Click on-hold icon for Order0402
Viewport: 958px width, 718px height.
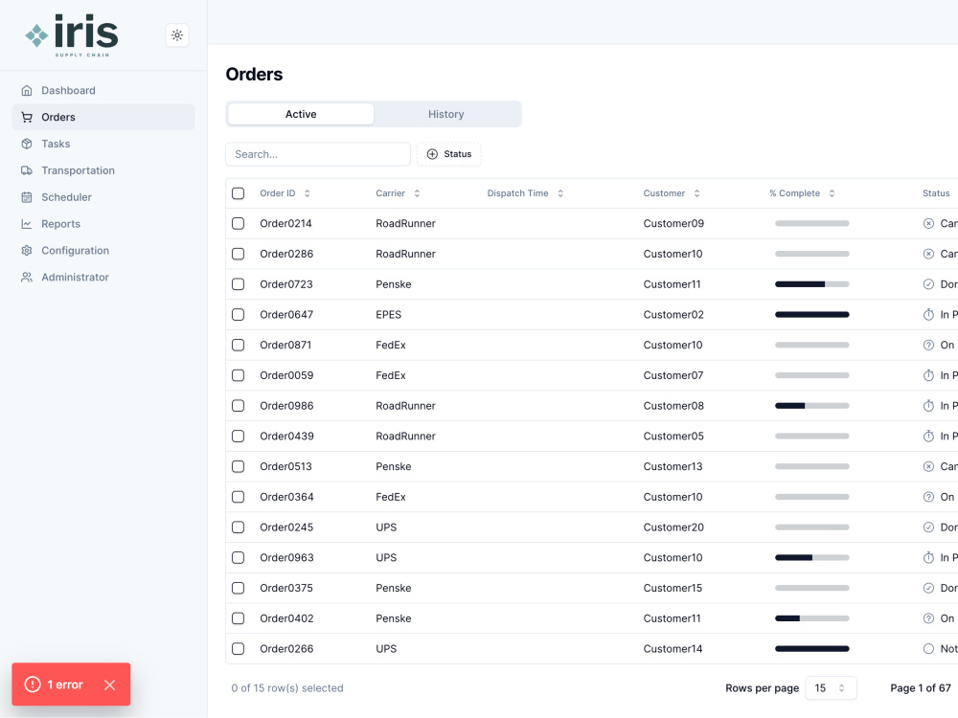click(928, 618)
